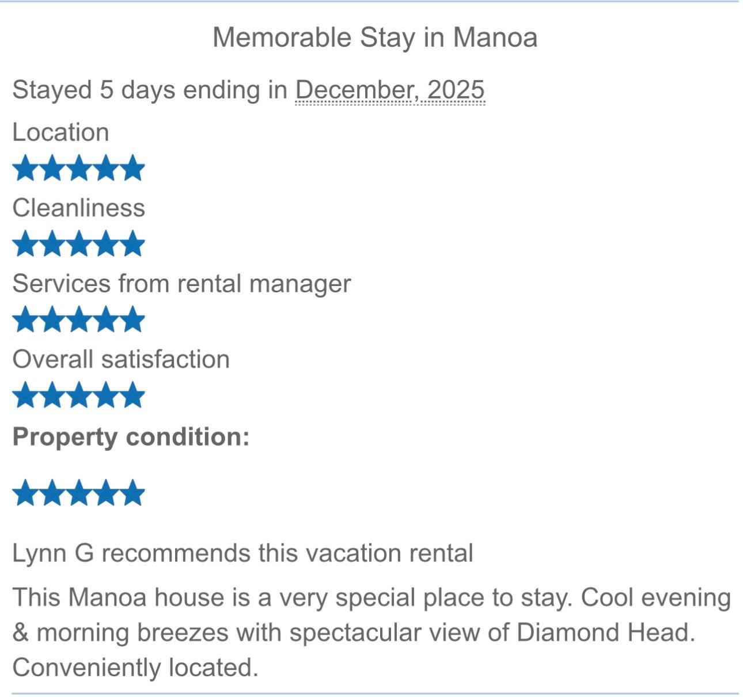
Task: Click the first star under Overall satisfaction
Action: pos(25,395)
